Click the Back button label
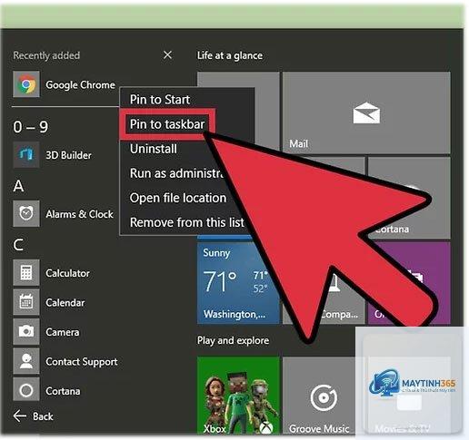The width and height of the screenshot is (469, 440). pos(43,416)
